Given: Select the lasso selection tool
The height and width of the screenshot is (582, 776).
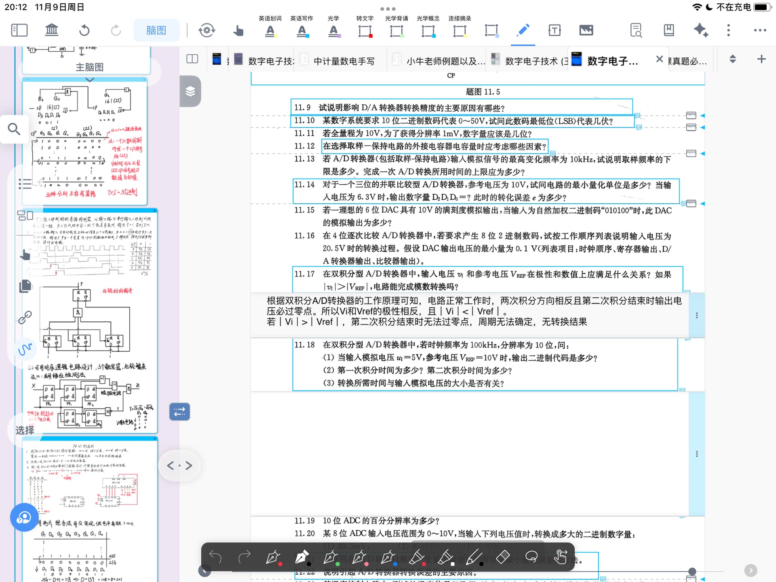Looking at the screenshot, I should (531, 557).
